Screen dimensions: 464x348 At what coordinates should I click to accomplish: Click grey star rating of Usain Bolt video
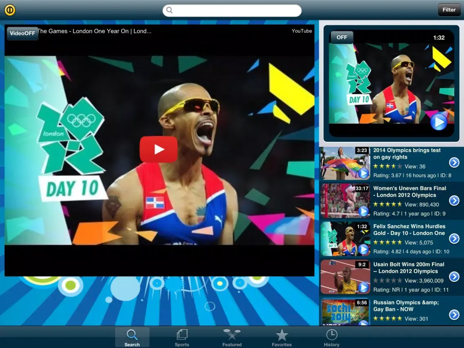tap(388, 281)
